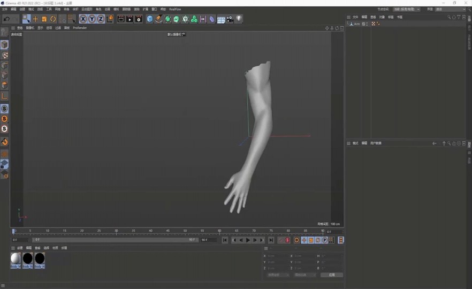Add a Cube primitive object
The height and width of the screenshot is (289, 472).
(x=150, y=19)
